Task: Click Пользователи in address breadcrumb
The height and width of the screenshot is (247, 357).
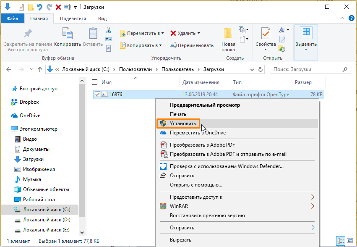Action: click(136, 69)
